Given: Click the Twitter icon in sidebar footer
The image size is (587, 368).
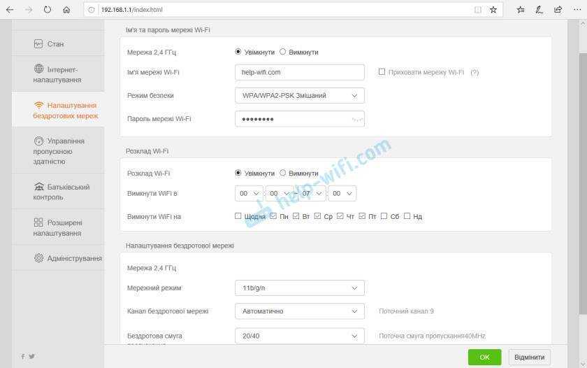Looking at the screenshot, I should (x=31, y=356).
